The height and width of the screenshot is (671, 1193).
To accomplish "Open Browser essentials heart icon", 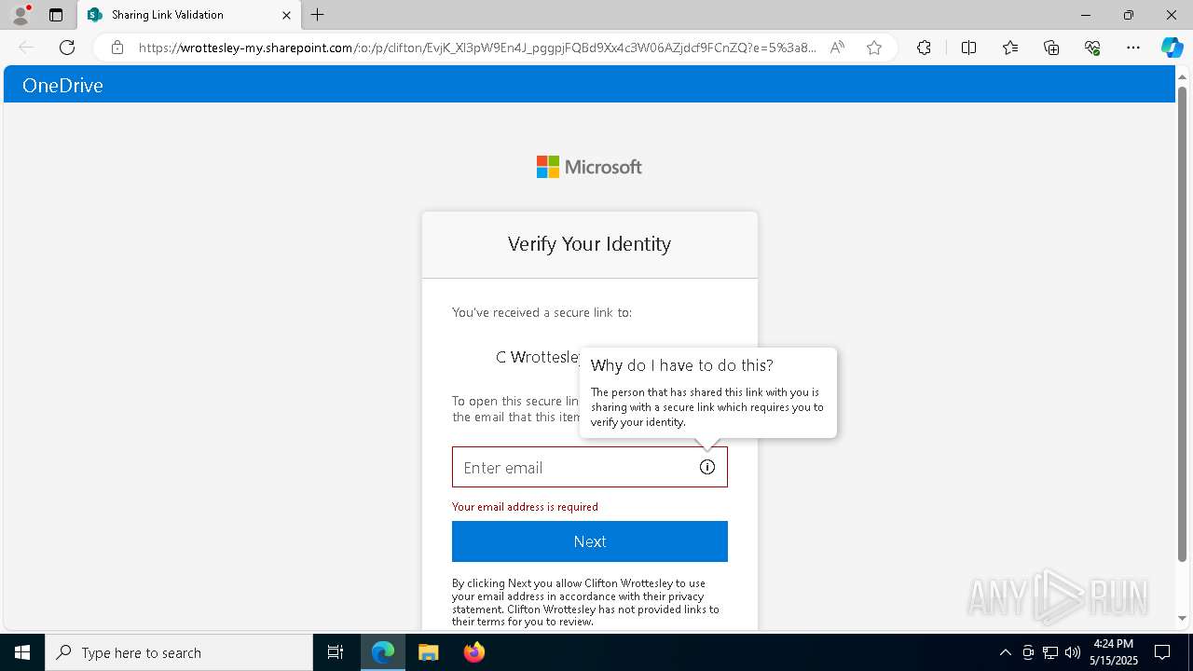I will click(1092, 48).
